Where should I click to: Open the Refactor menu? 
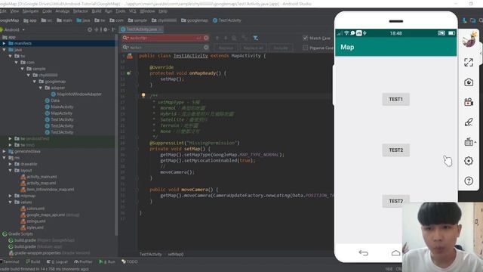[81, 11]
